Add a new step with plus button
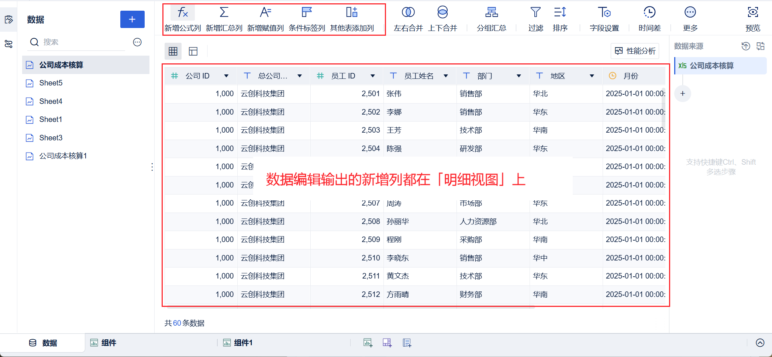 coord(683,94)
